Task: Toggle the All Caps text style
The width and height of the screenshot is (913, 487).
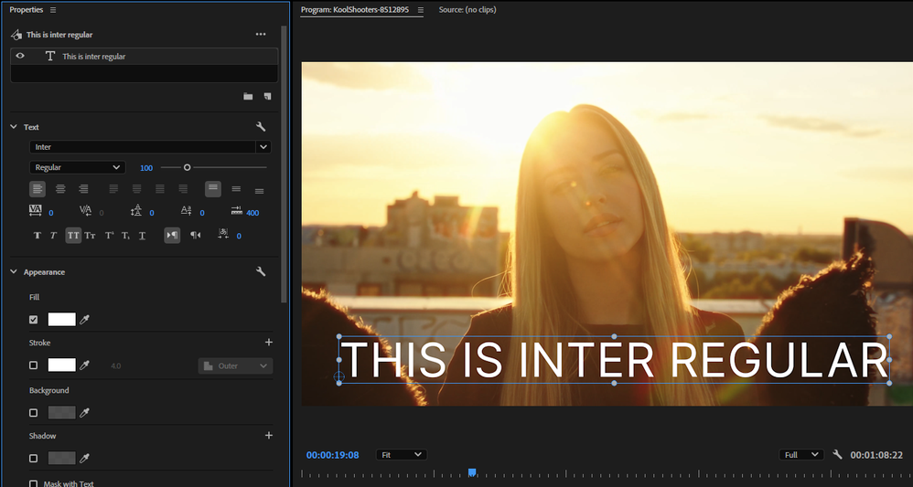Action: point(73,236)
